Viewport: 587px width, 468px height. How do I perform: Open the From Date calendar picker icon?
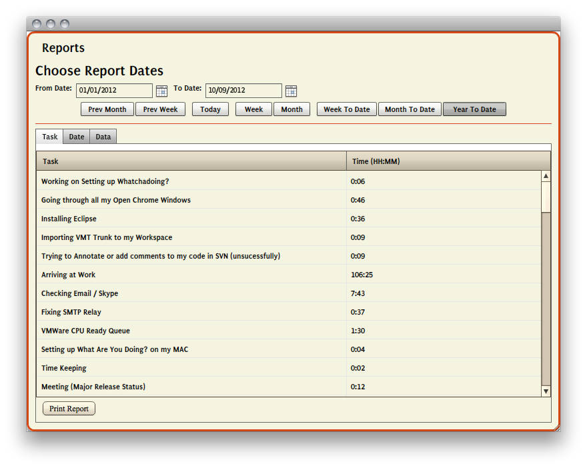pyautogui.click(x=161, y=91)
